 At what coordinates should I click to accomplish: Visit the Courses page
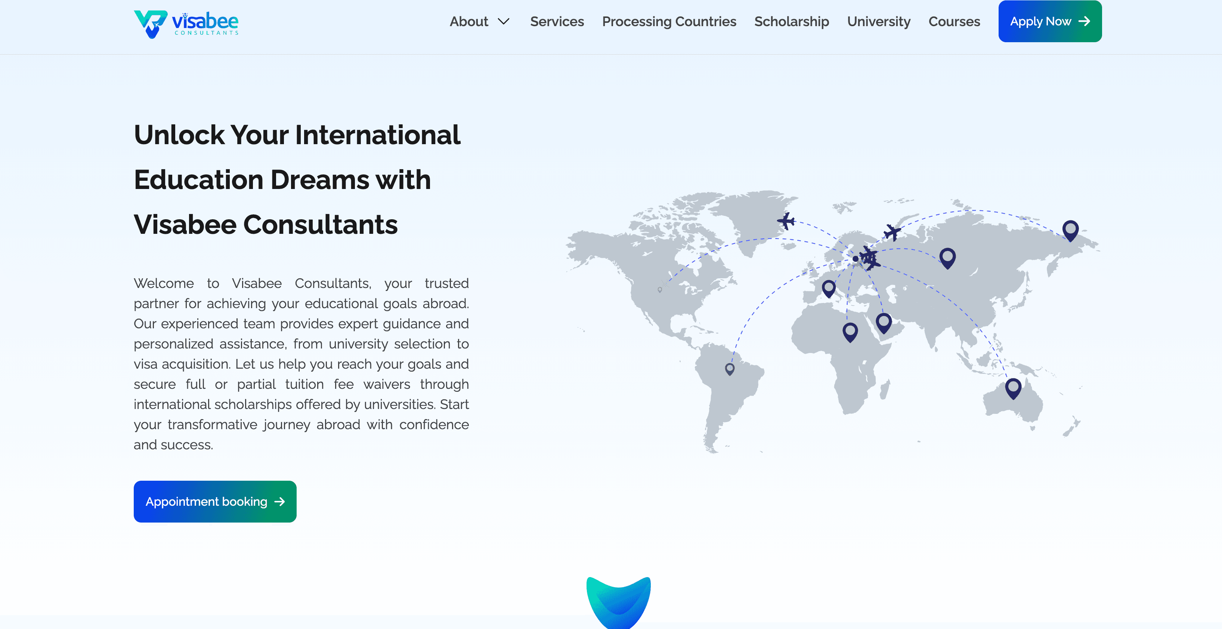(x=954, y=21)
